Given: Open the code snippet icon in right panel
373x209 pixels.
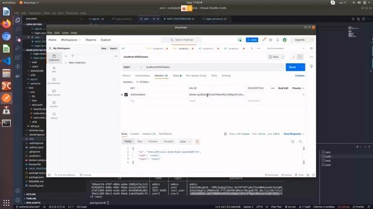Looking at the screenshot, I should pos(311,57).
